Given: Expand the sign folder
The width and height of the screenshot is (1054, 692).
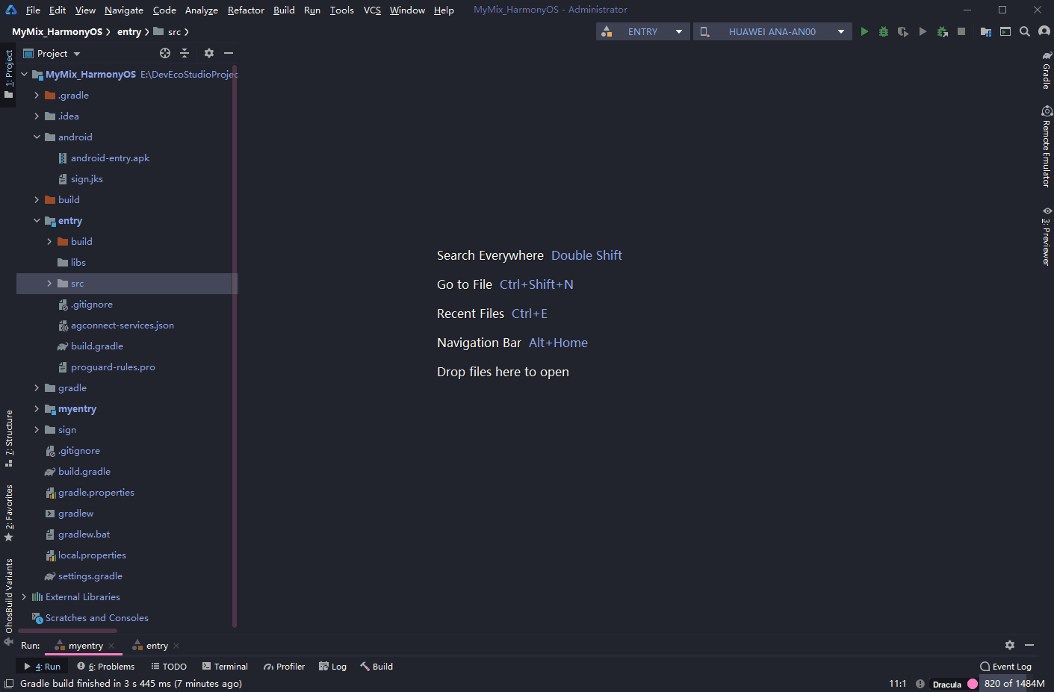Looking at the screenshot, I should pyautogui.click(x=37, y=429).
